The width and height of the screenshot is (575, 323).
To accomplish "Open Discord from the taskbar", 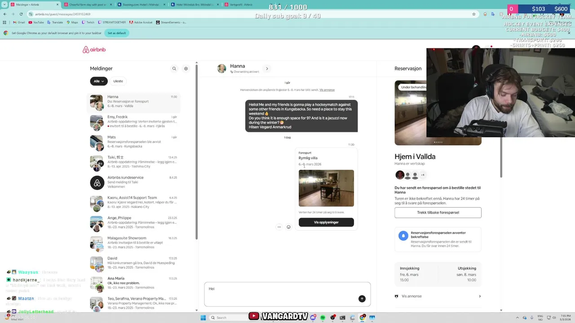I will pyautogui.click(x=313, y=318).
